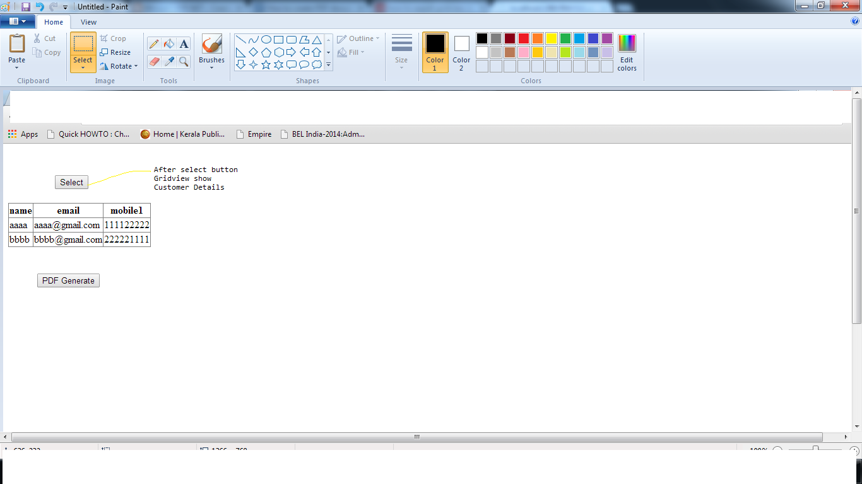Select the Pencil tool
The height and width of the screenshot is (484, 862).
[153, 44]
